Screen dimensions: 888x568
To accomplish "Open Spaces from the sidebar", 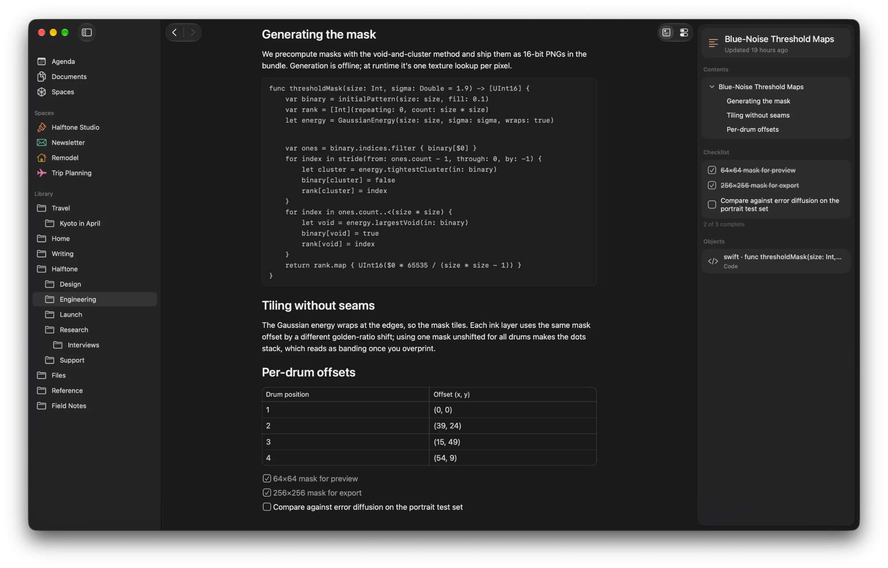I will [x=95, y=92].
